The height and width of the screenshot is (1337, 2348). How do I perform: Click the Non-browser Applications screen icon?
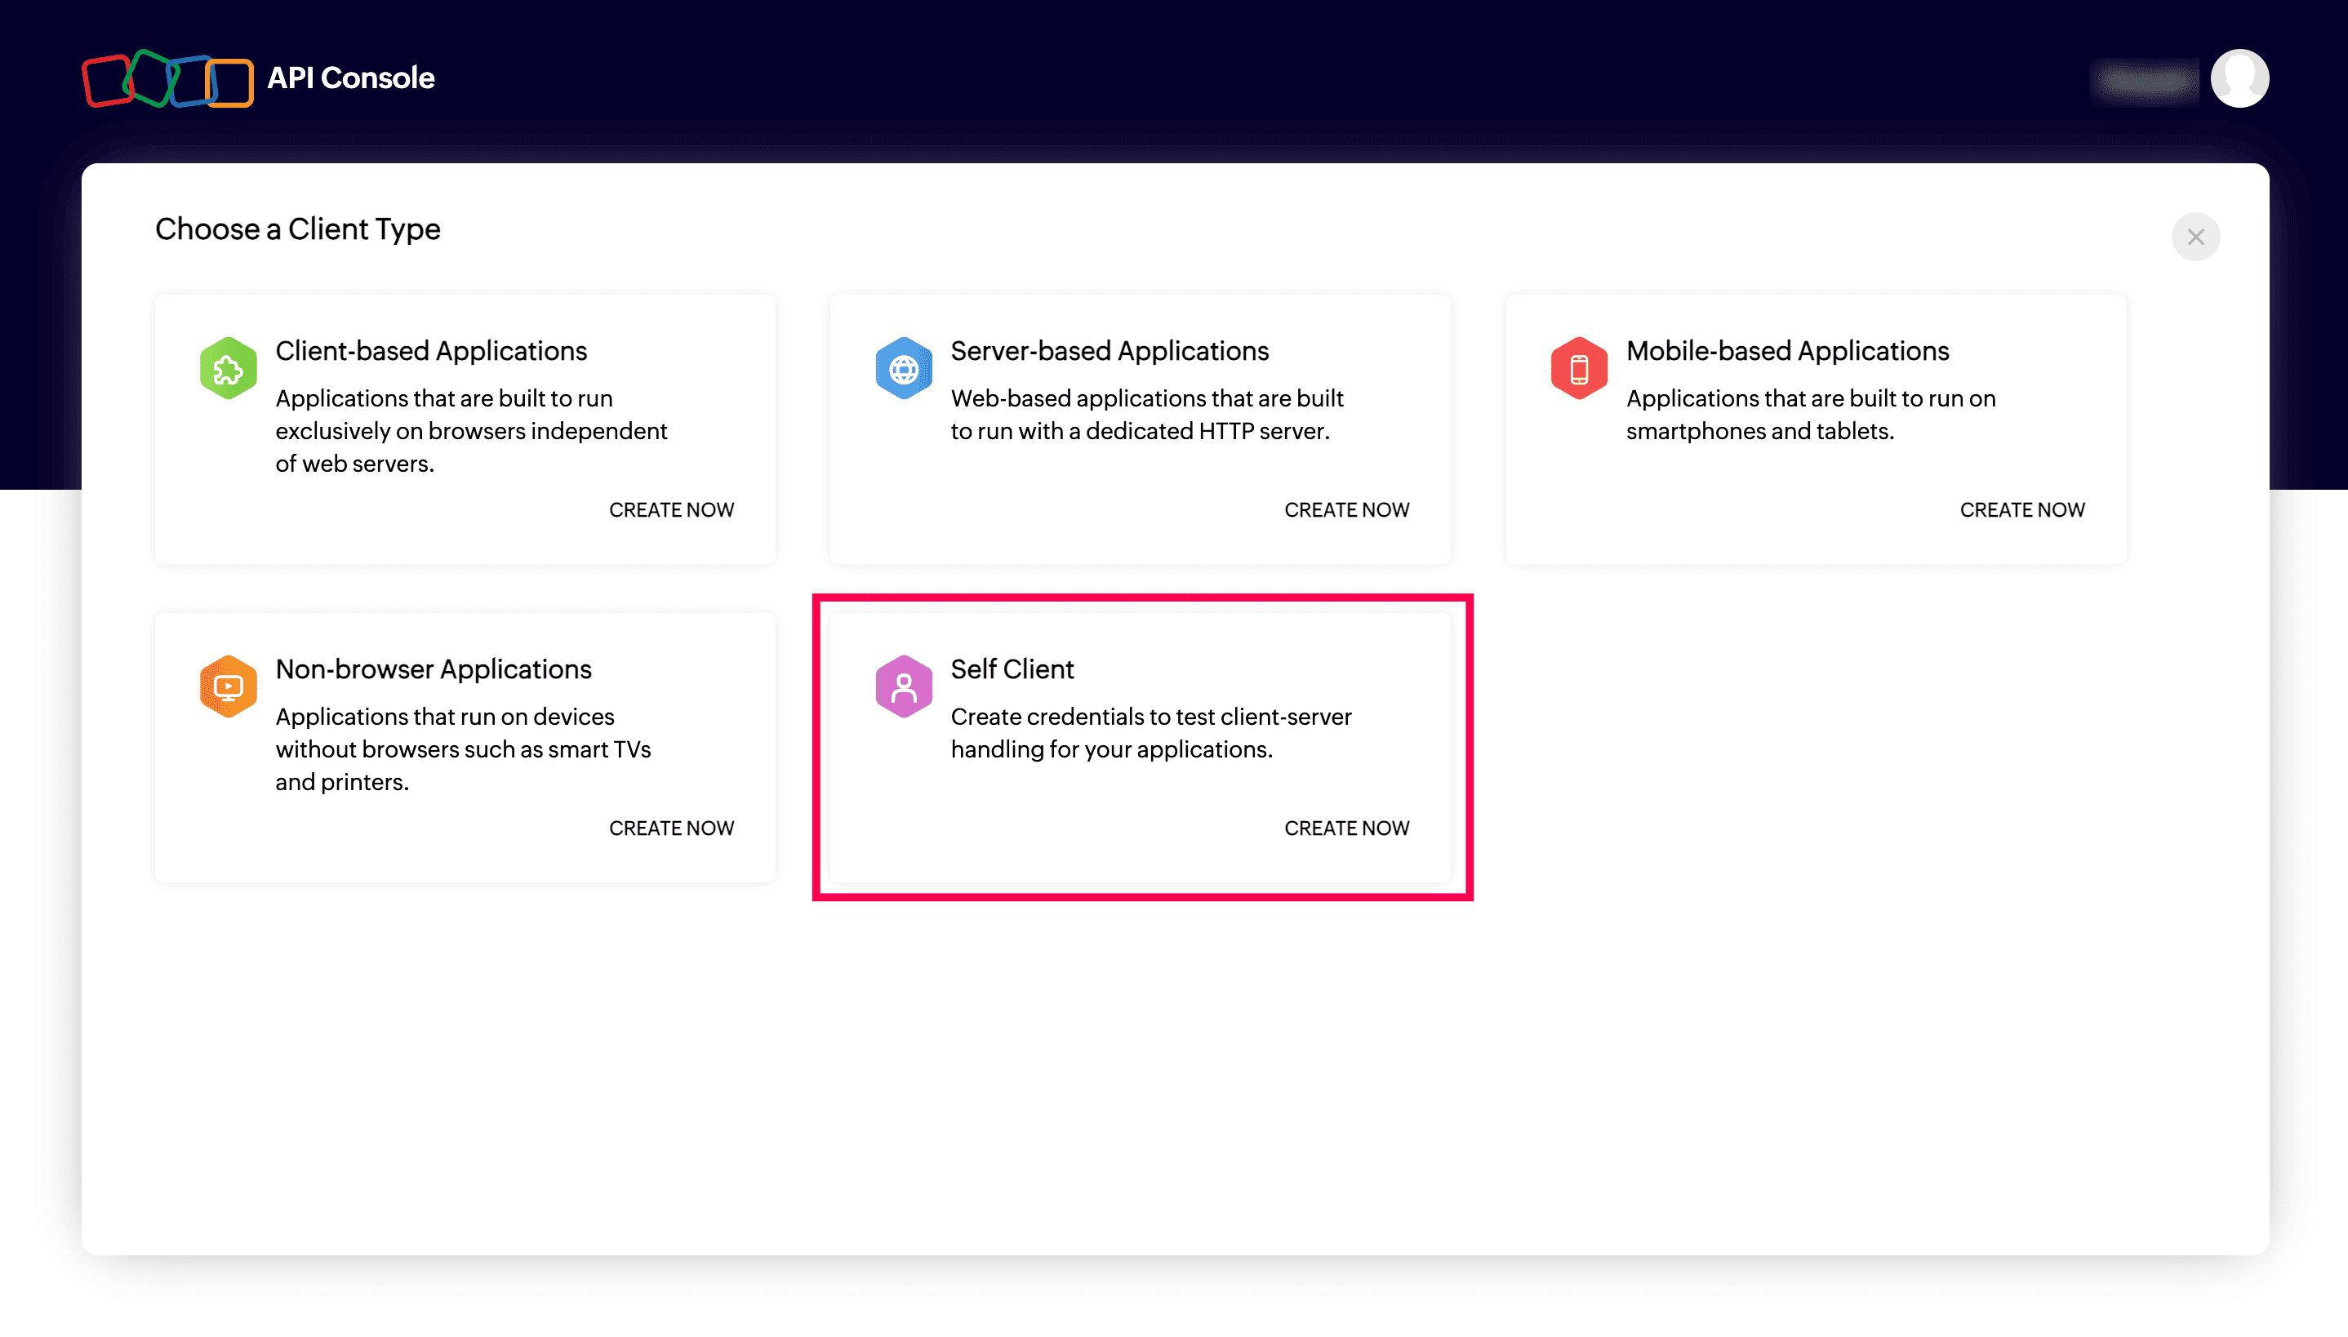pos(228,686)
